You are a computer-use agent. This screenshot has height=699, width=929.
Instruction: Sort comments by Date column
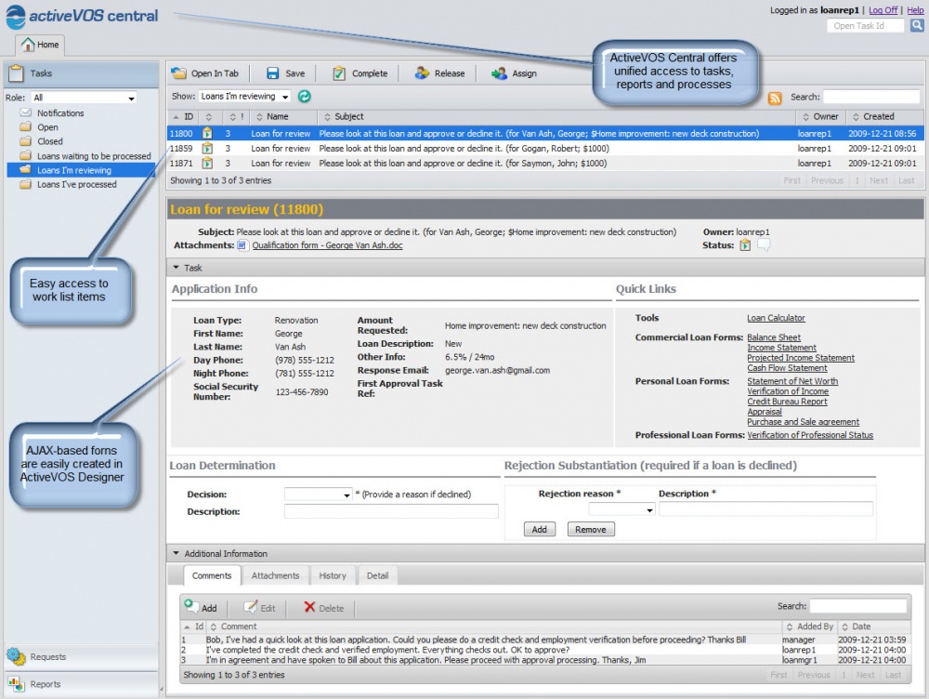[x=874, y=626]
